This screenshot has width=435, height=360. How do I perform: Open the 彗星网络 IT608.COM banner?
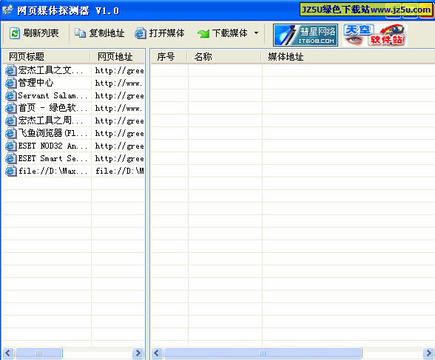click(x=306, y=35)
